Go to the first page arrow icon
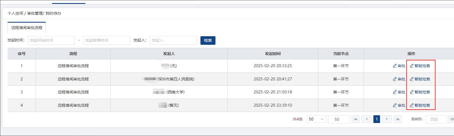 [x=356, y=119]
